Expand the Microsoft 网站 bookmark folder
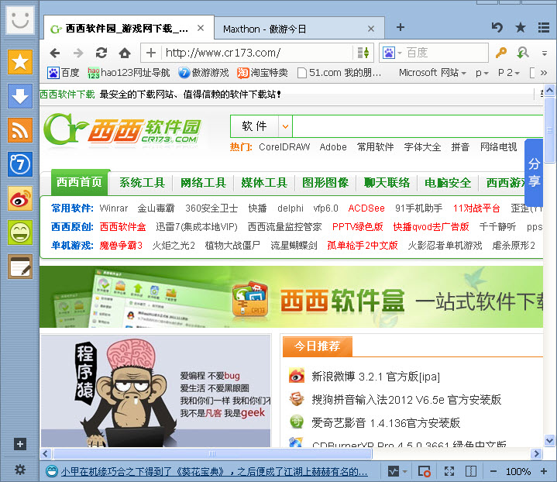 pyautogui.click(x=432, y=73)
